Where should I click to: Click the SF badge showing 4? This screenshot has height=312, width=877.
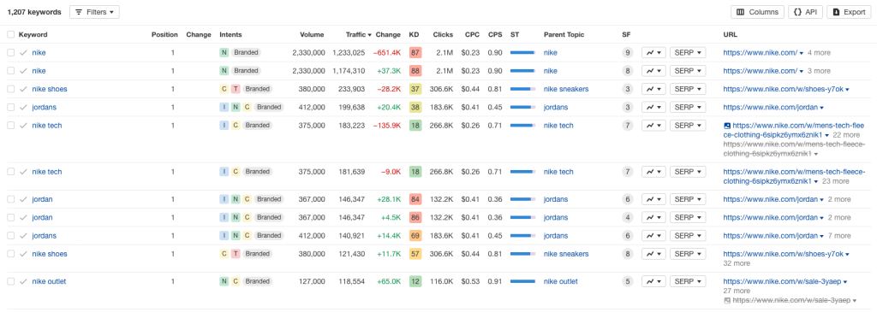tap(628, 218)
